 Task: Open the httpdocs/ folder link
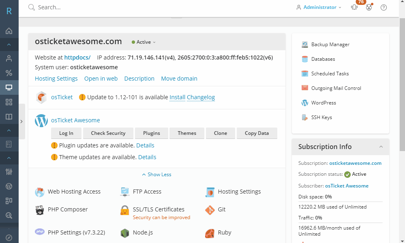77,58
